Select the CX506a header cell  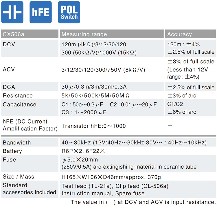pyautogui.click(x=30, y=34)
